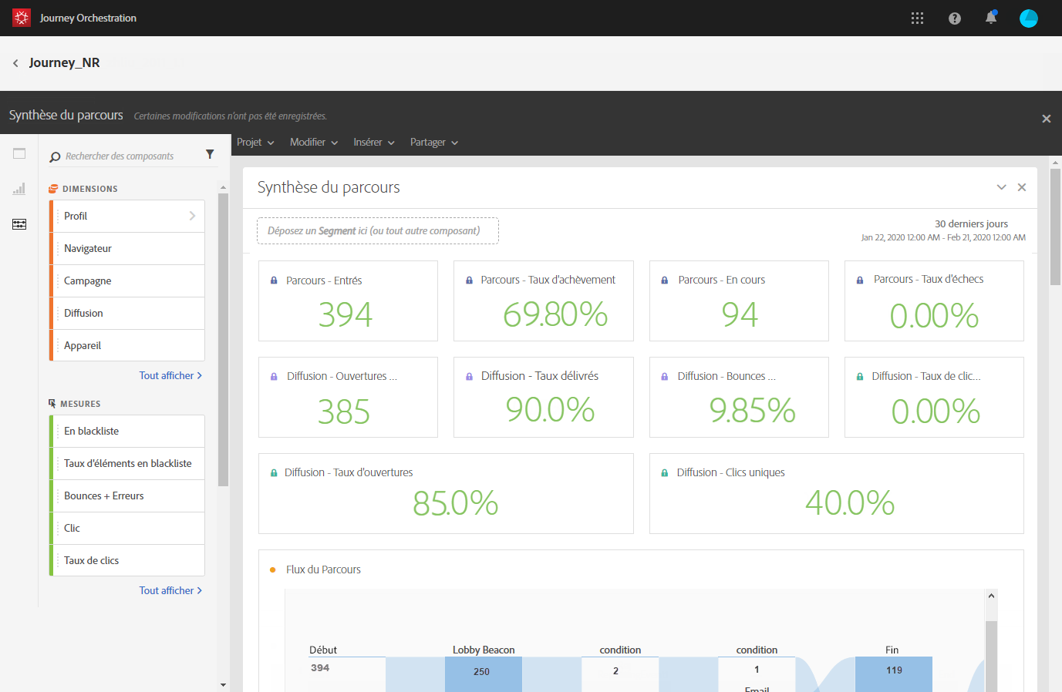Click the Journey Orchestration logo icon

click(x=22, y=18)
